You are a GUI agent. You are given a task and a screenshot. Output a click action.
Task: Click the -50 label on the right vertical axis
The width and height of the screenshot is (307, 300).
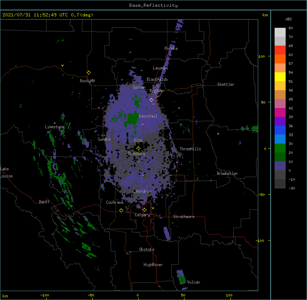(x=261, y=195)
